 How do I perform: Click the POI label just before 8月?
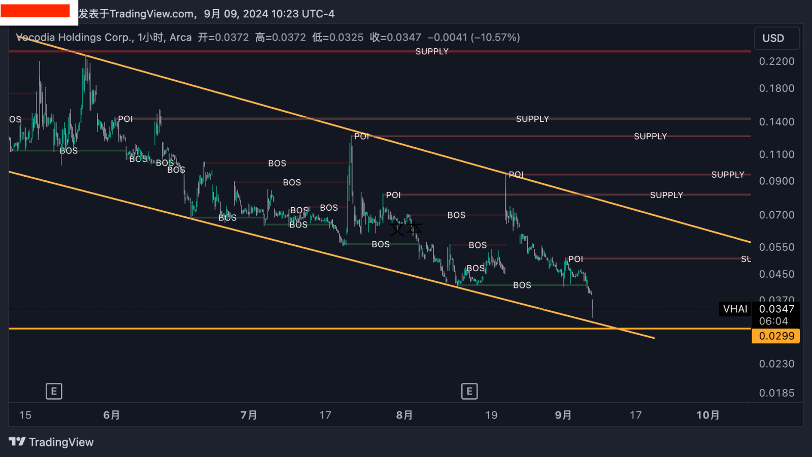[x=393, y=195]
